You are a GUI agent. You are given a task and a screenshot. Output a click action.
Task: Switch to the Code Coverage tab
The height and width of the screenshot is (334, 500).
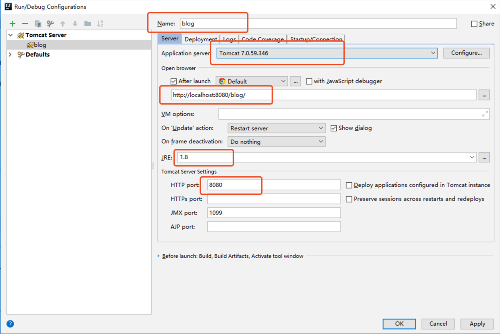(263, 39)
